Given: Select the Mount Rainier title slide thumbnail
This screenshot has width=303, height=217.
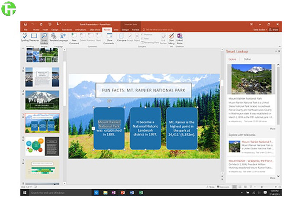Looking at the screenshot, I should [42, 99].
